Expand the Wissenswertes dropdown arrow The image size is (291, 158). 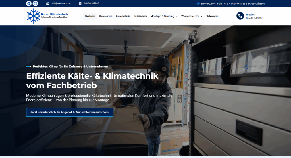click(201, 16)
